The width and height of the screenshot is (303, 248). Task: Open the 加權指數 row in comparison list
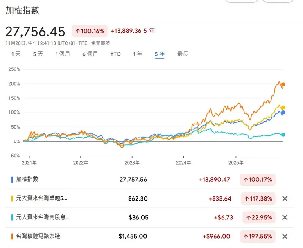point(150,180)
